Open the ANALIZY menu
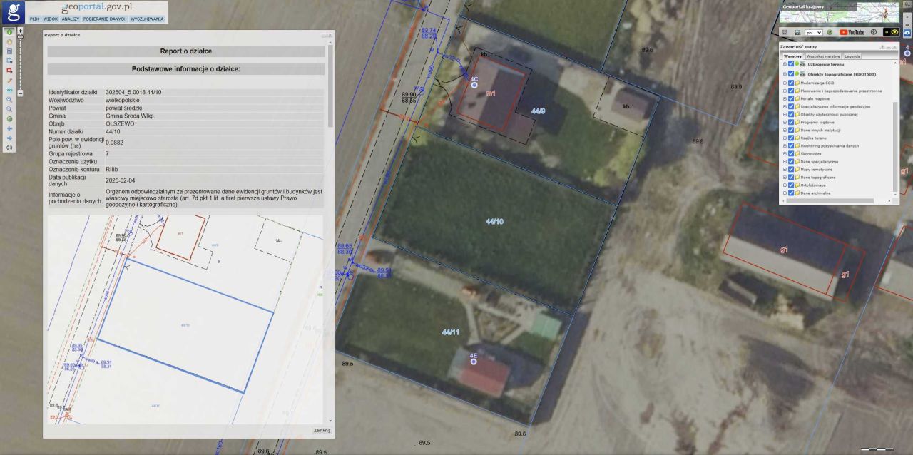 click(70, 19)
